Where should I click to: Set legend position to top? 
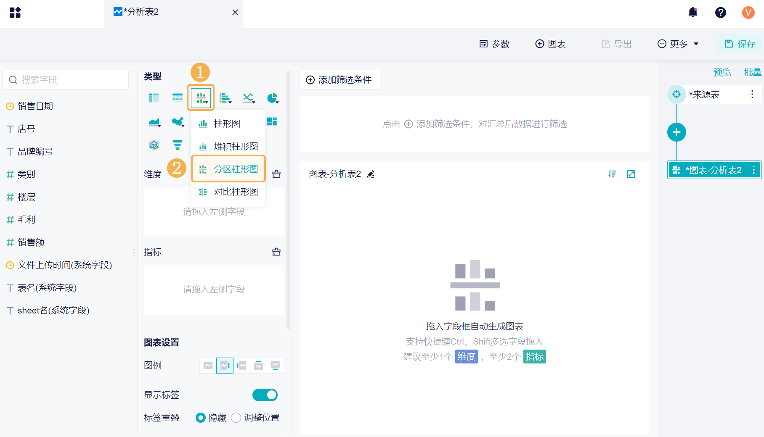tap(258, 366)
